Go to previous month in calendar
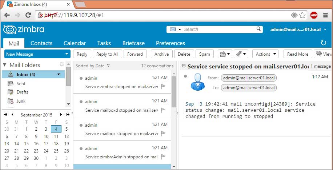This screenshot has height=170, width=333. [12, 114]
